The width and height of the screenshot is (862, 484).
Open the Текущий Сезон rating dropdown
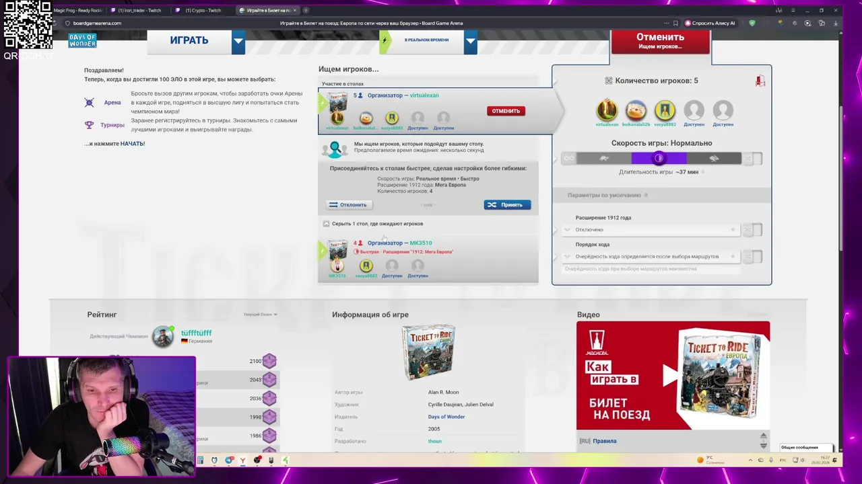[261, 315]
